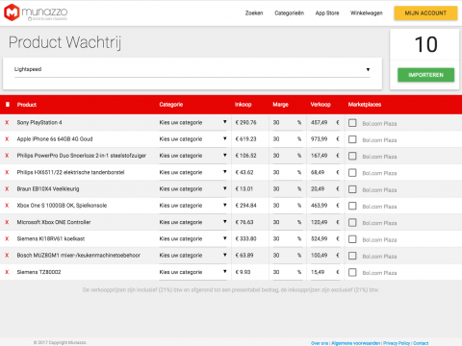The width and height of the screenshot is (462, 346).
Task: Open Zoeken in top navigation
Action: coord(254,13)
